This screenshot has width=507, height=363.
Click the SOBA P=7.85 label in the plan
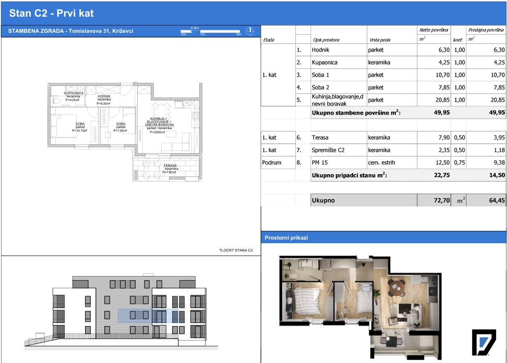[x=120, y=127]
